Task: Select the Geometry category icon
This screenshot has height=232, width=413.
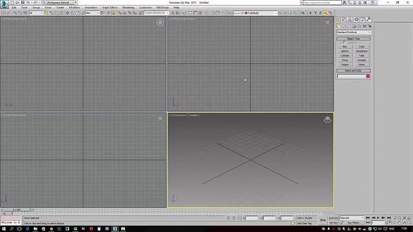Action: click(x=339, y=26)
